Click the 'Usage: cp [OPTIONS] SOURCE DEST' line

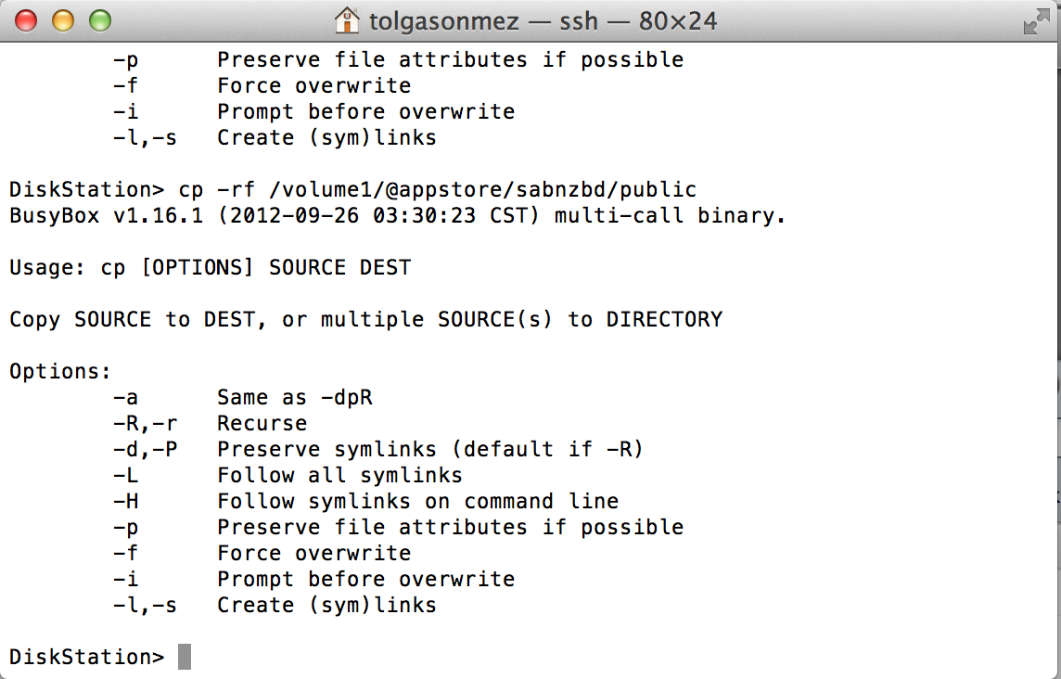210,267
